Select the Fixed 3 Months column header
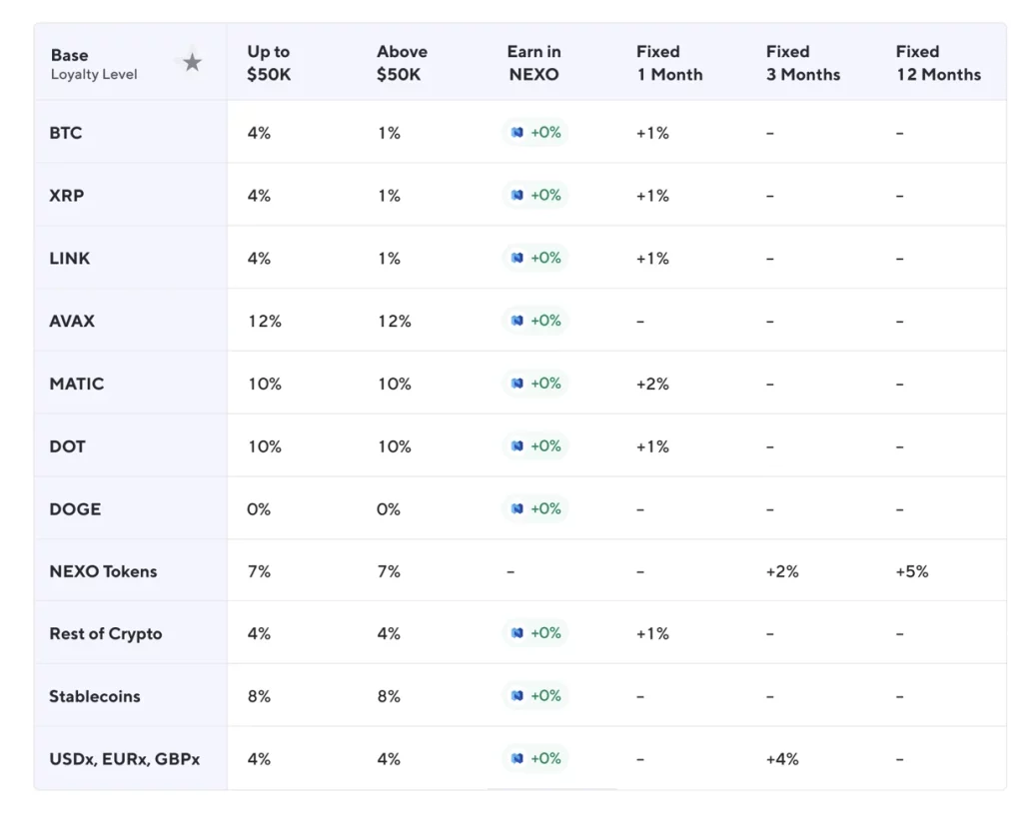 [803, 63]
